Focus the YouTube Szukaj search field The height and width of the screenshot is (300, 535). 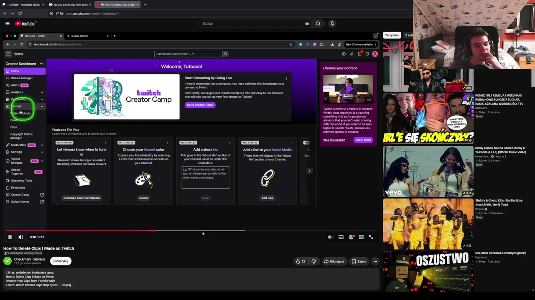coord(253,24)
